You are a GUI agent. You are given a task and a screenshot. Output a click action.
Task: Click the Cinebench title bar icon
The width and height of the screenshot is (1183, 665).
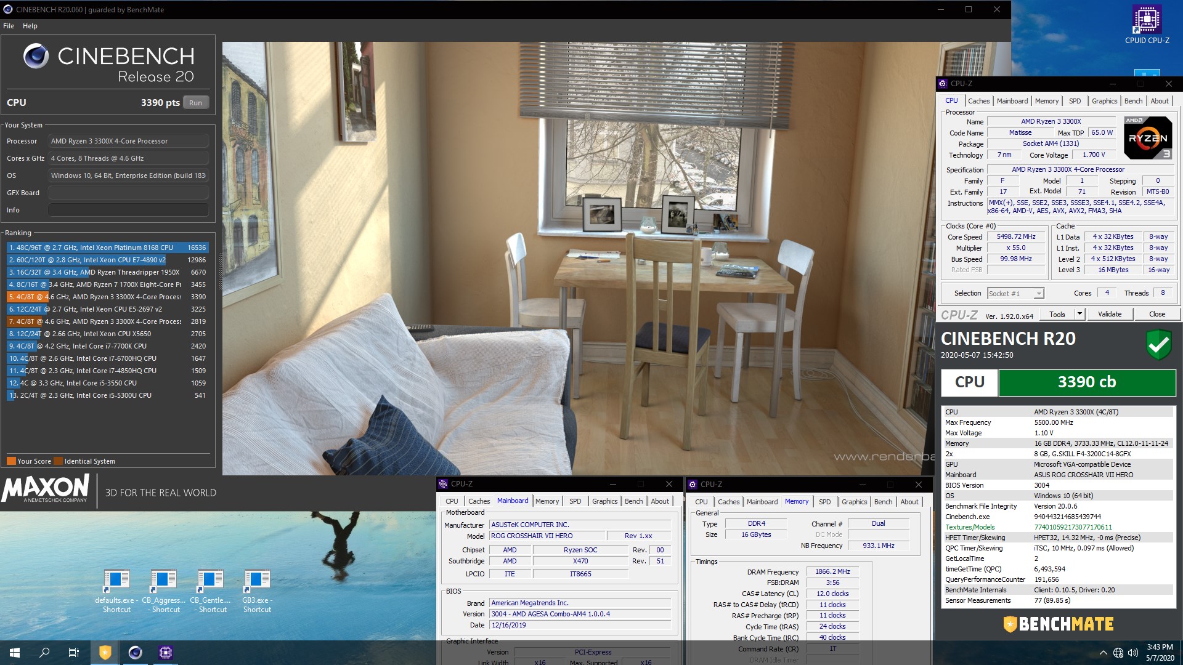coord(8,9)
